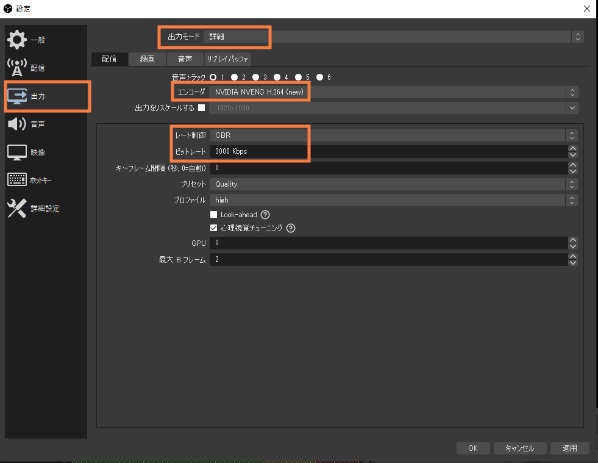Close the 設定 window

pos(587,9)
